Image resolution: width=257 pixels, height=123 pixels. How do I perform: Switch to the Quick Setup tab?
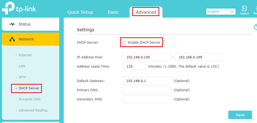pos(80,12)
